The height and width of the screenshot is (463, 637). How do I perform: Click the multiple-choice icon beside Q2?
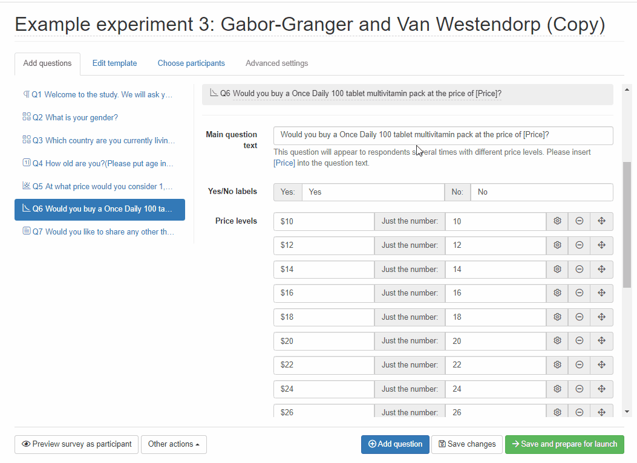(27, 117)
